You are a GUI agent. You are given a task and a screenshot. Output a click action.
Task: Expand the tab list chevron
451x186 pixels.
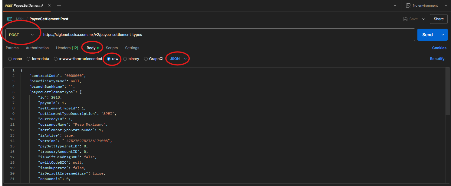point(395,5)
